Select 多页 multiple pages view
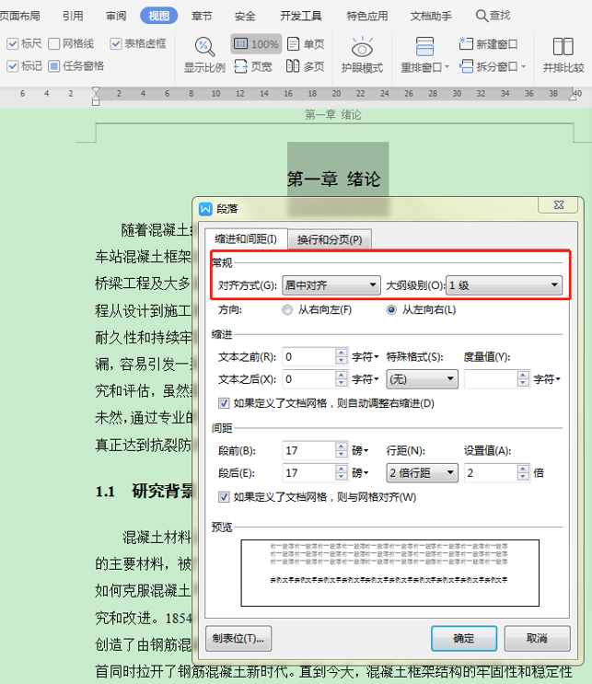Image resolution: width=592 pixels, height=684 pixels. click(306, 66)
